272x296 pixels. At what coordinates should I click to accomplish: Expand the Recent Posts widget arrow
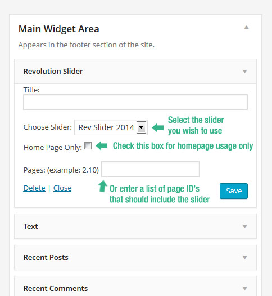tap(244, 258)
